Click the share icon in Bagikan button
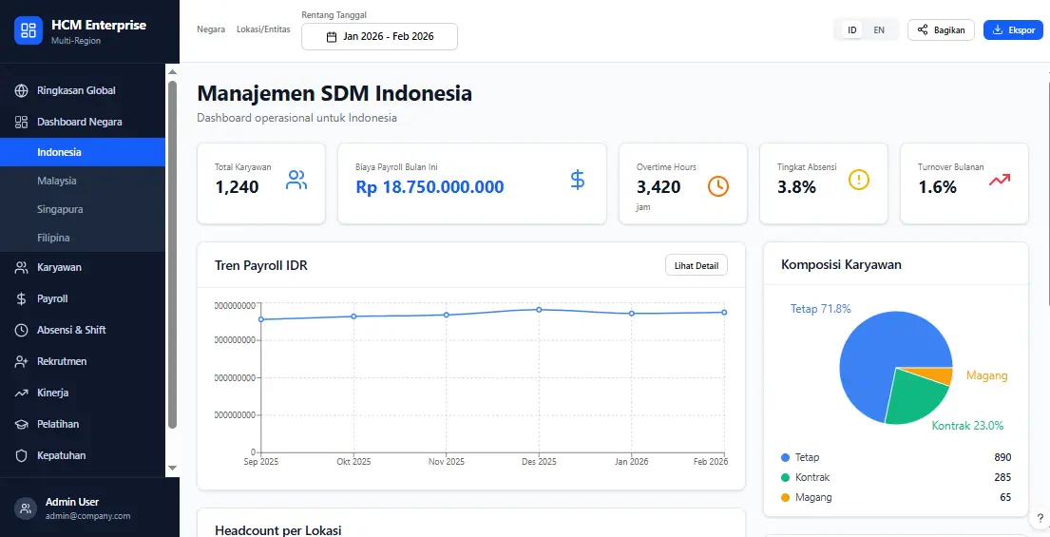 coord(923,30)
